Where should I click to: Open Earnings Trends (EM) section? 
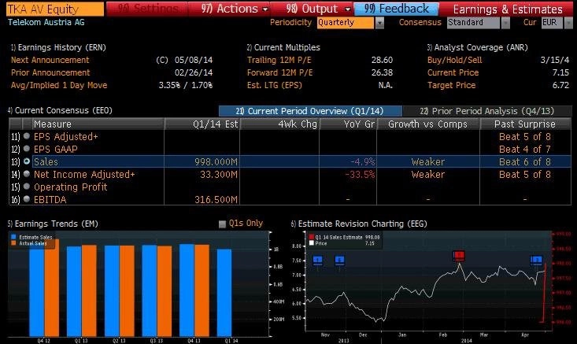pyautogui.click(x=53, y=224)
